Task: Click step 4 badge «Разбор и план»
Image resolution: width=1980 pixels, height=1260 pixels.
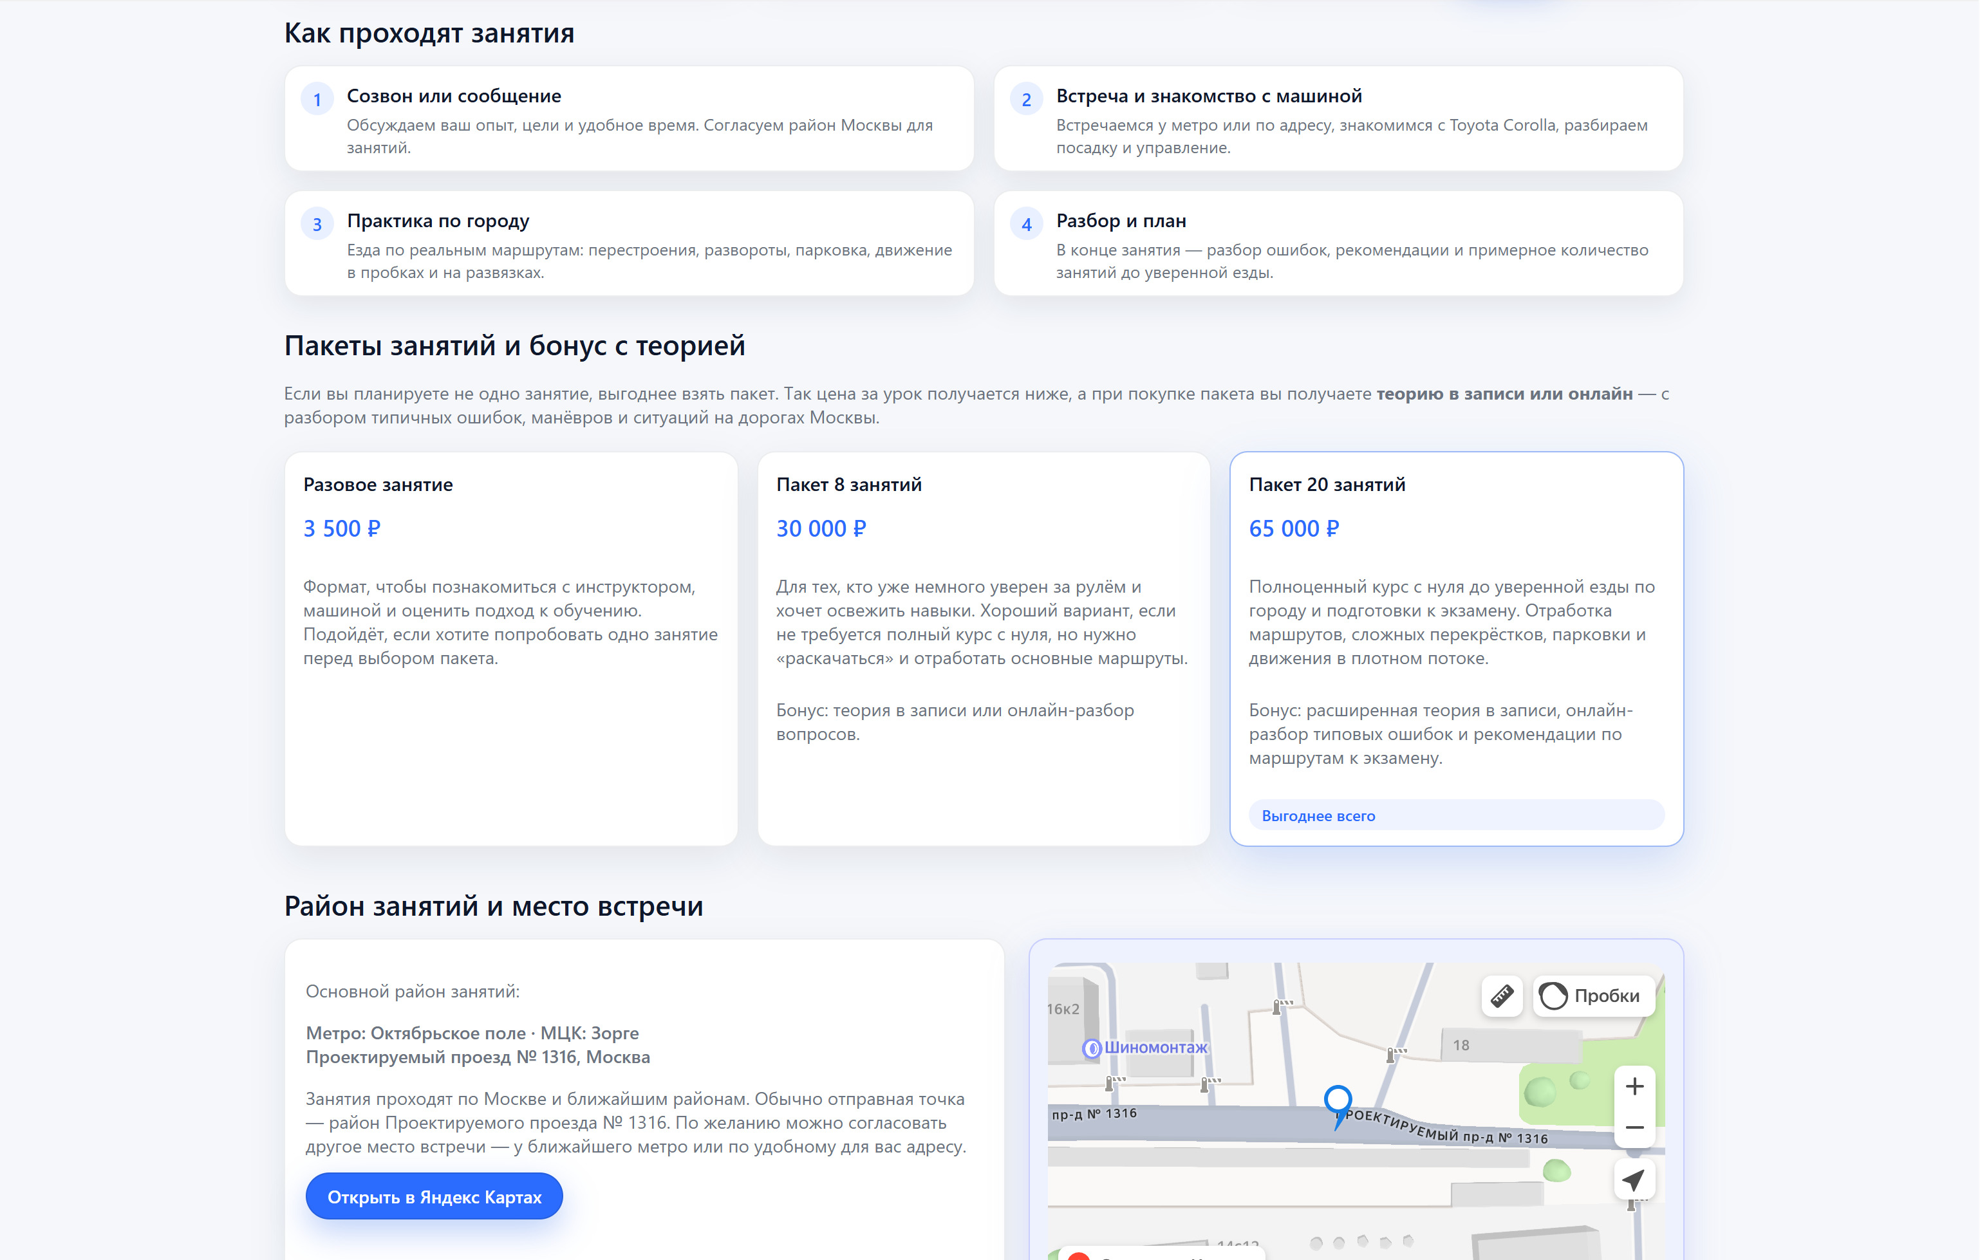Action: [x=1026, y=223]
